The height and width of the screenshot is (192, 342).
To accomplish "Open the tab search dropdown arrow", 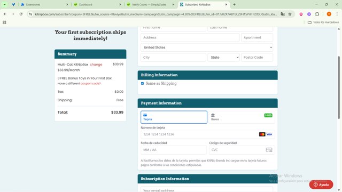I will 5,4.
